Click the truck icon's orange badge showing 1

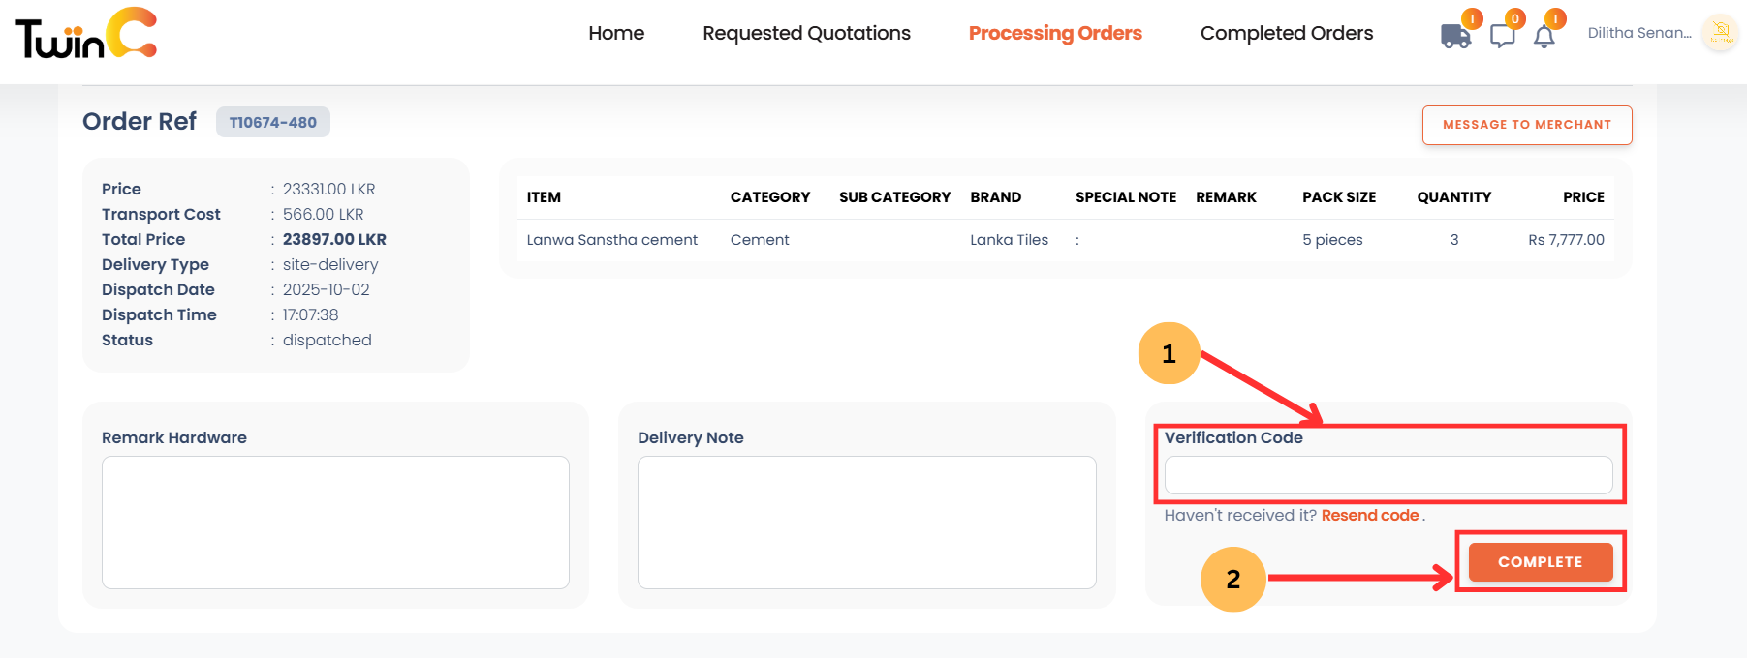point(1472,17)
